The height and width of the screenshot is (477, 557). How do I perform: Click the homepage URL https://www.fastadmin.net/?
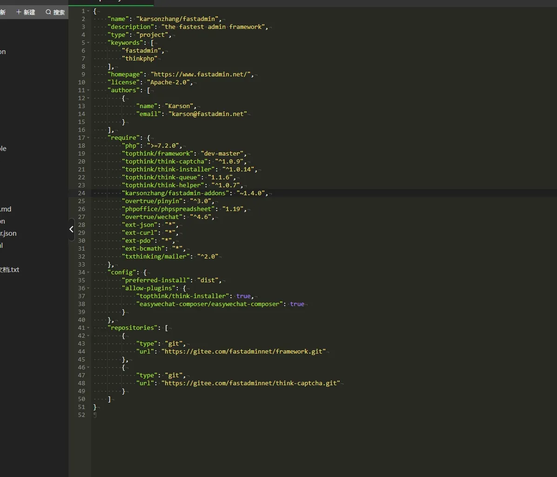[201, 75]
